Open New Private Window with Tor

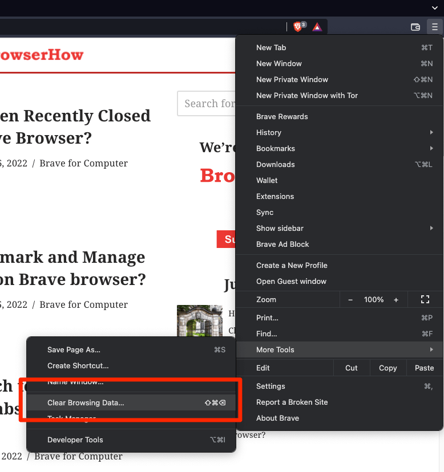(339, 95)
